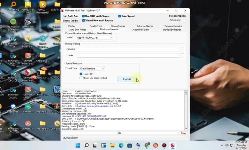
Task: Browse for Firmware file with '..' button
Action: (x=182, y=49)
